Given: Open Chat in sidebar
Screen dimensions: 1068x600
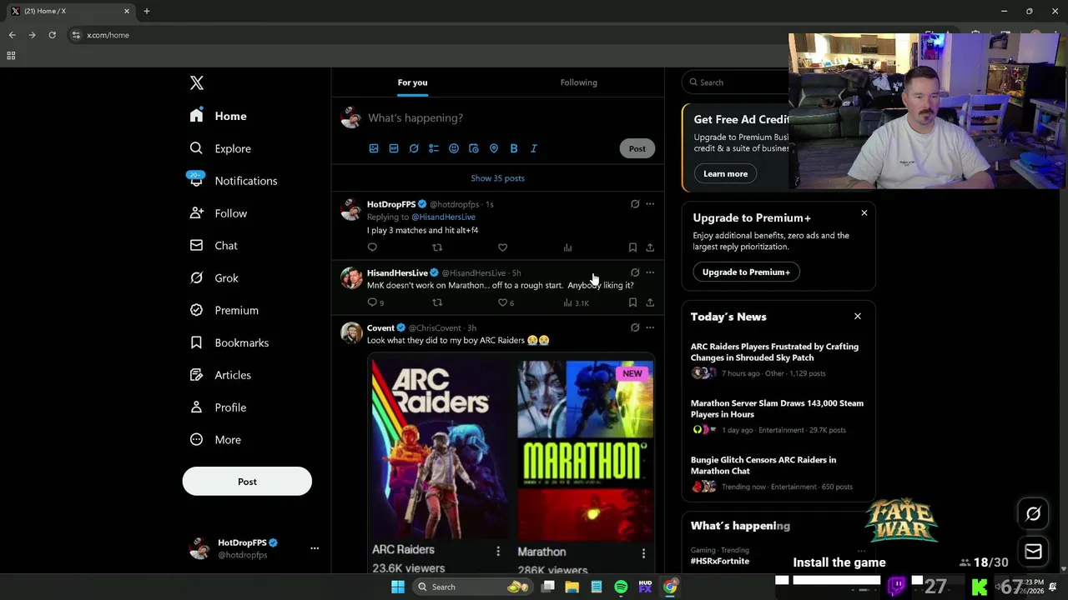Looking at the screenshot, I should pyautogui.click(x=214, y=246).
